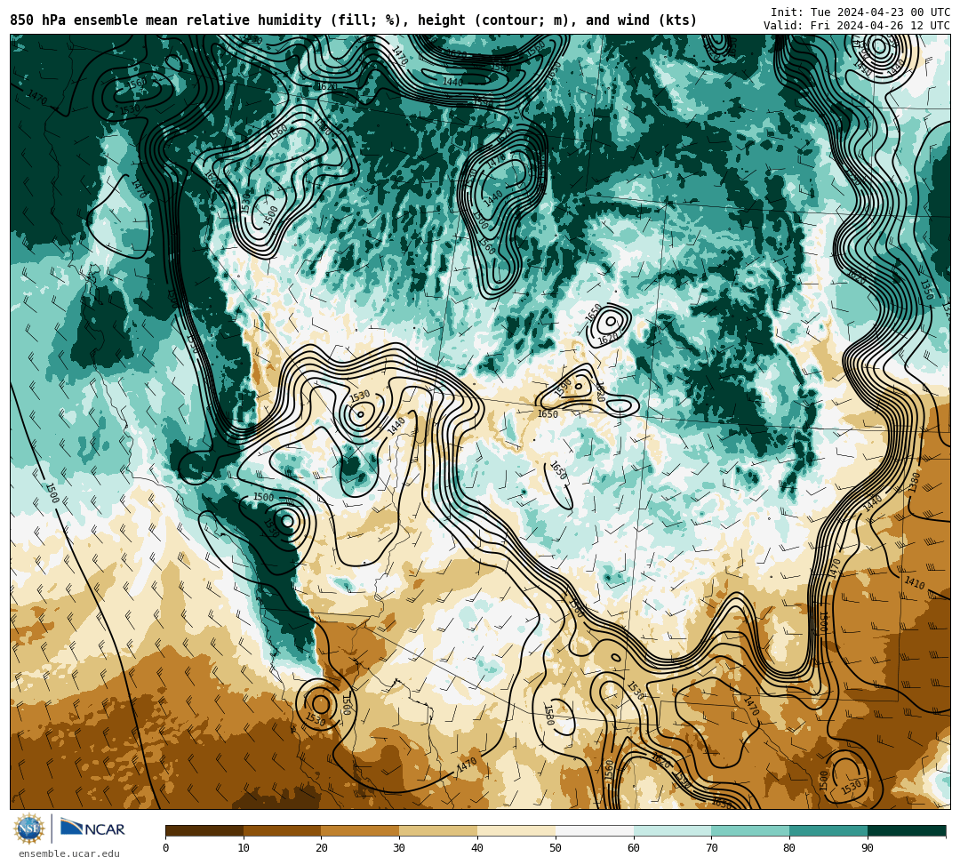Click the colorbar label 0
This screenshot has width=960, height=865.
point(166,848)
